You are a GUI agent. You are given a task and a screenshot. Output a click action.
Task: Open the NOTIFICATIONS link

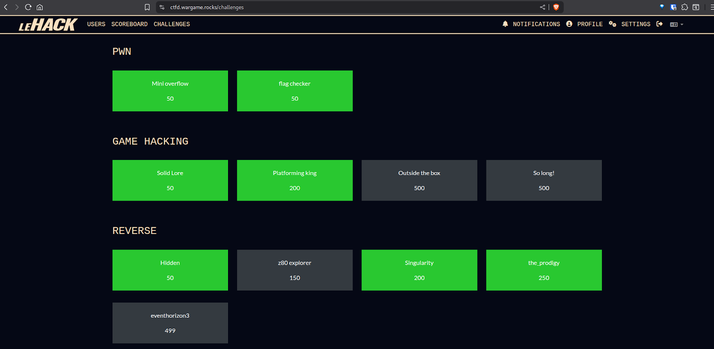(536, 24)
